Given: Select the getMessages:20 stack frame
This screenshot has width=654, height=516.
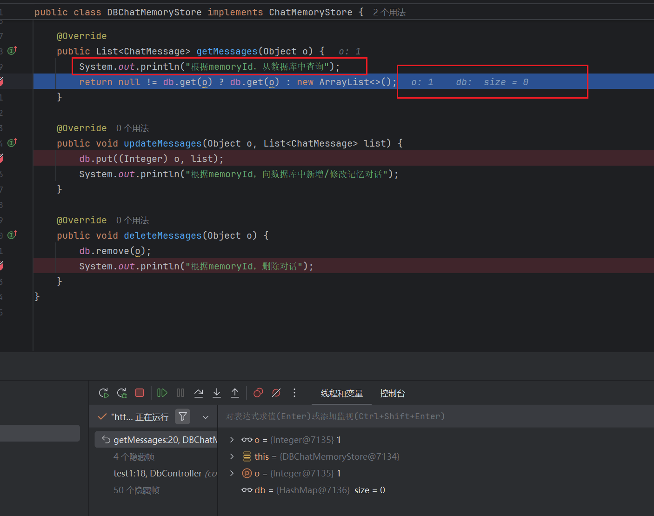Looking at the screenshot, I should (x=156, y=440).
